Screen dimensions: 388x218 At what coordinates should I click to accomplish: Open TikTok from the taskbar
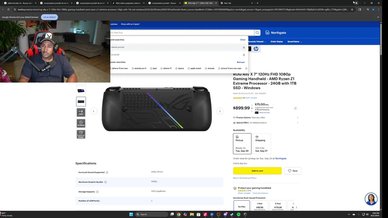point(205,214)
